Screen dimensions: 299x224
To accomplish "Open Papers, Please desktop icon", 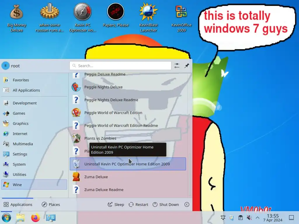I will pyautogui.click(x=116, y=16).
